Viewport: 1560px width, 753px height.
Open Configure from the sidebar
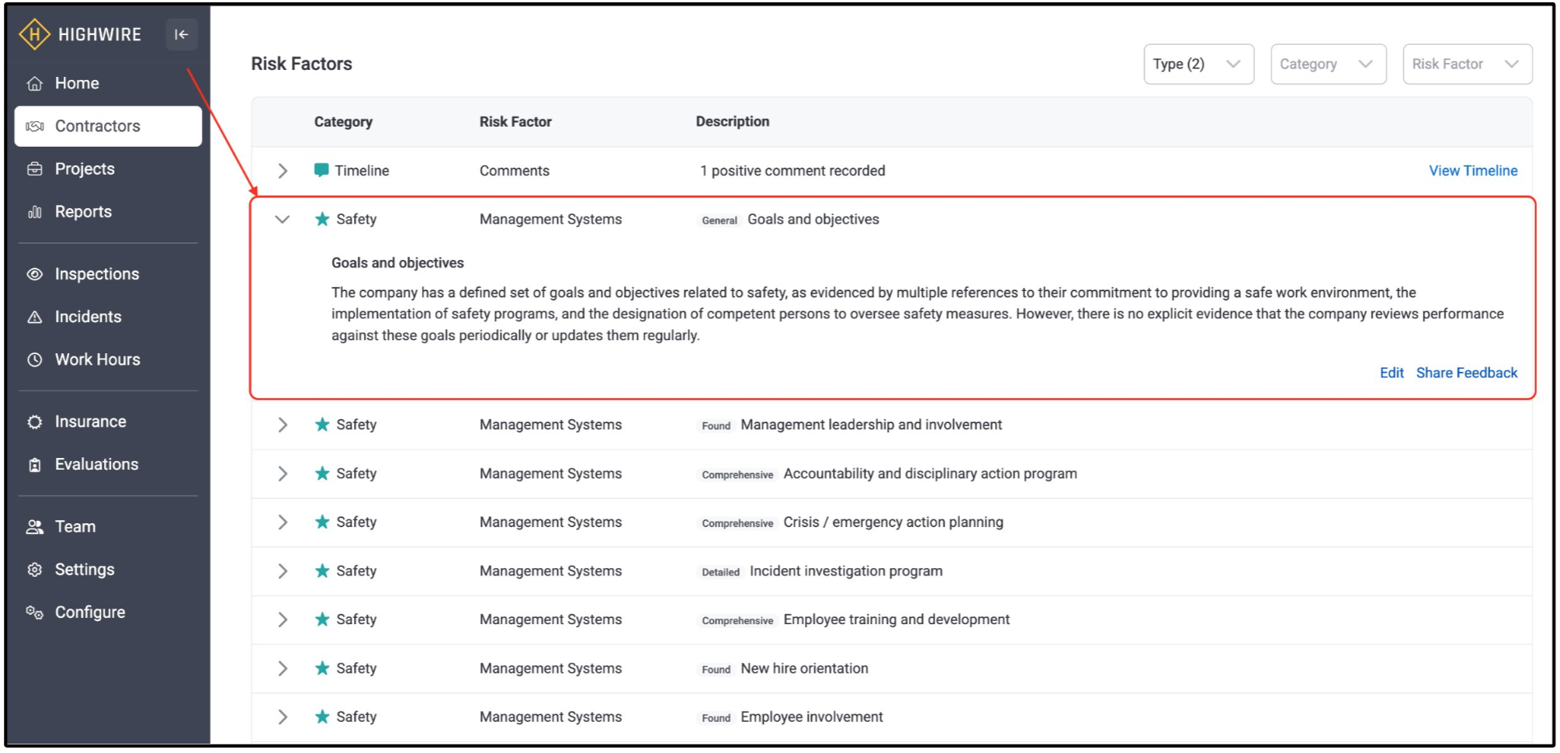coord(108,612)
